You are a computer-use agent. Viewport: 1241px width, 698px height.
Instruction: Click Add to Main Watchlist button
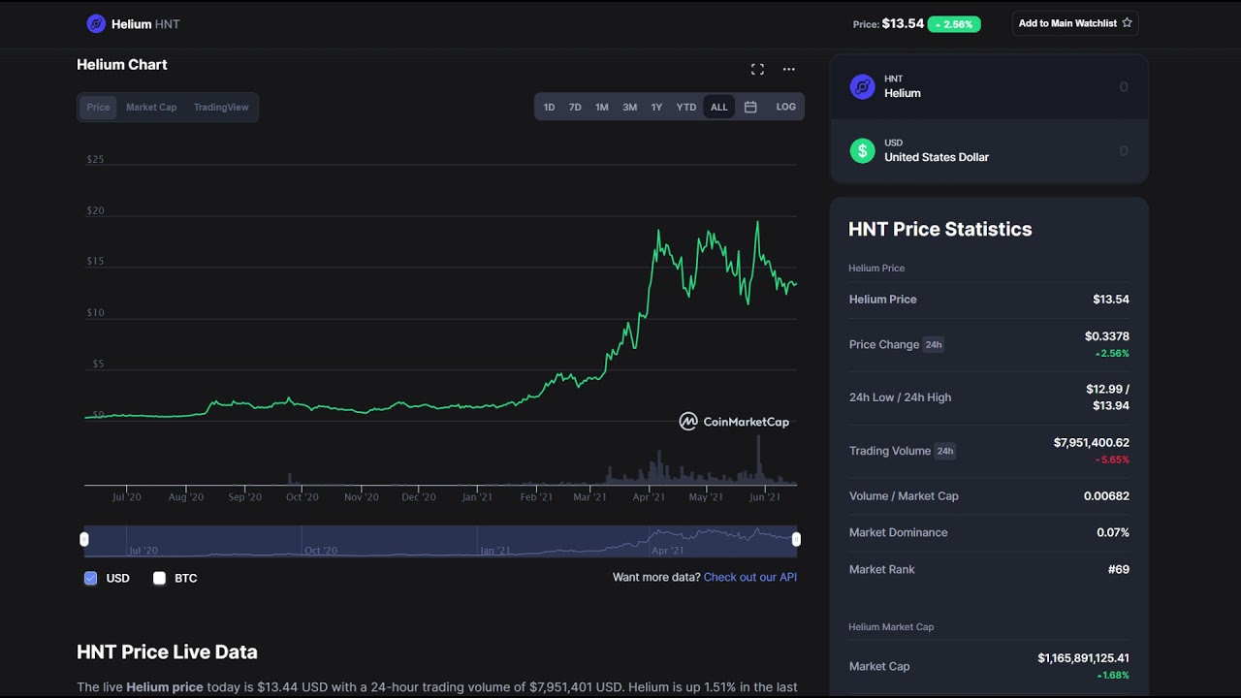tap(1075, 23)
